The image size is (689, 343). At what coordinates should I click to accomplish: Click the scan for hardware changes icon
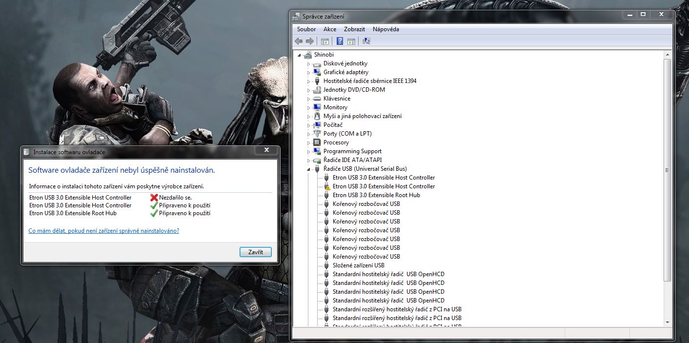(x=366, y=41)
